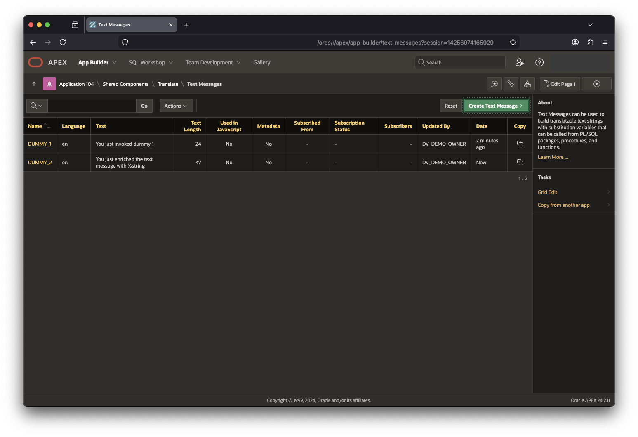Viewport: 638px width, 437px height.
Task: Expand the SQL Workshop menu arrow
Action: click(171, 63)
